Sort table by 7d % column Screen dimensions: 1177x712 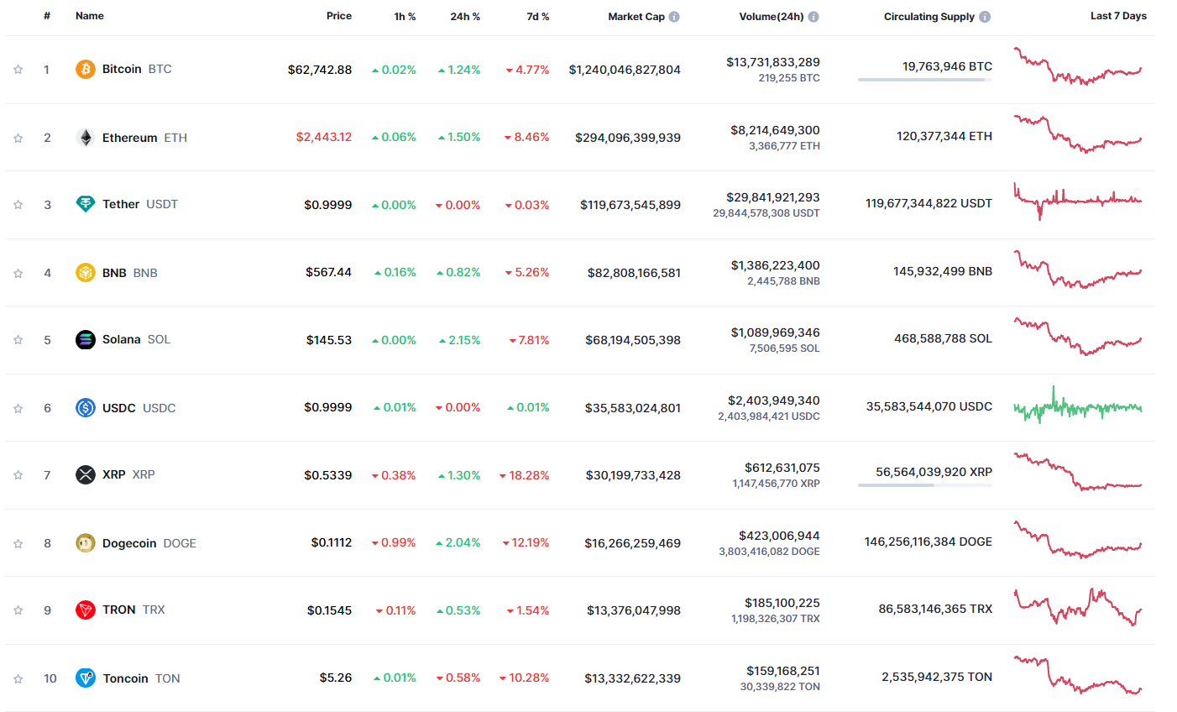[538, 17]
